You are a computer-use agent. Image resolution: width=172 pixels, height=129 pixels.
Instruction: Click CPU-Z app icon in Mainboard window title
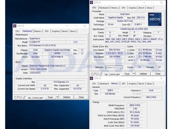15,26
